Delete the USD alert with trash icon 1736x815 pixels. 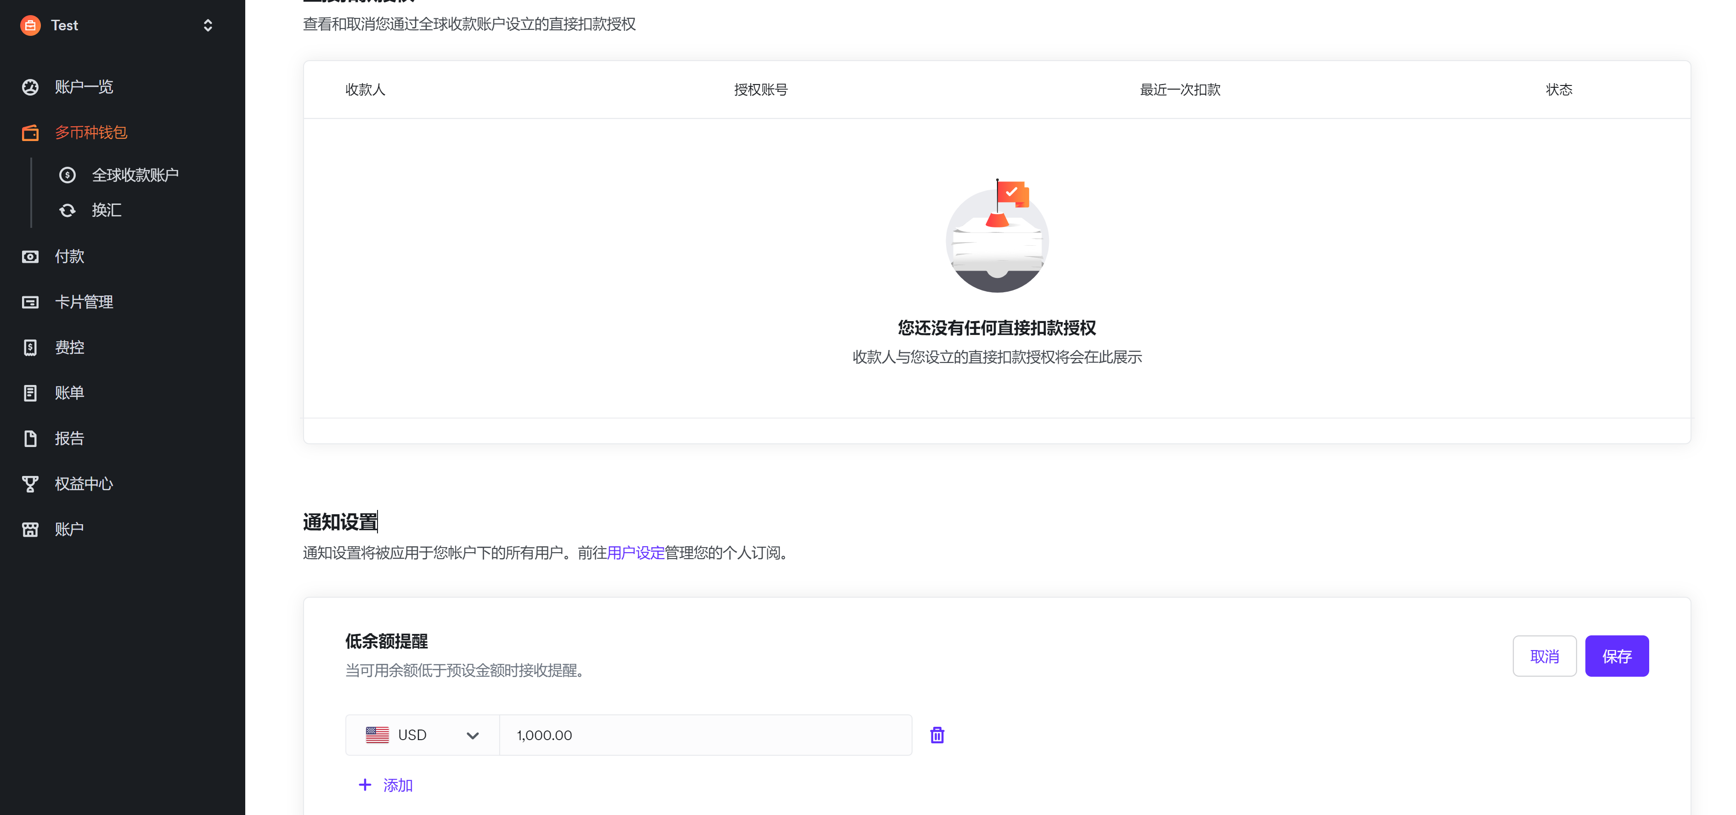click(937, 735)
